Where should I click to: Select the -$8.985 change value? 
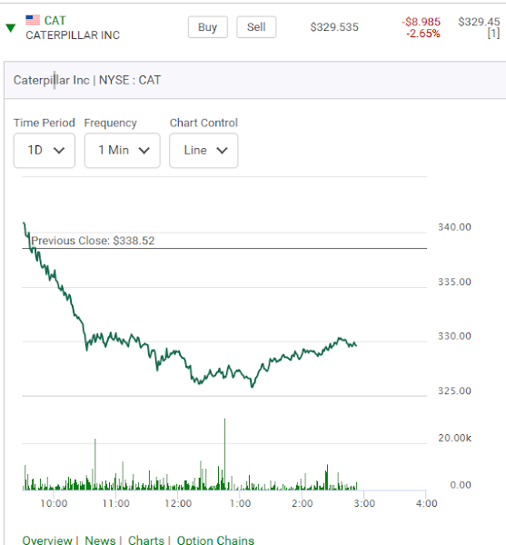(x=422, y=22)
